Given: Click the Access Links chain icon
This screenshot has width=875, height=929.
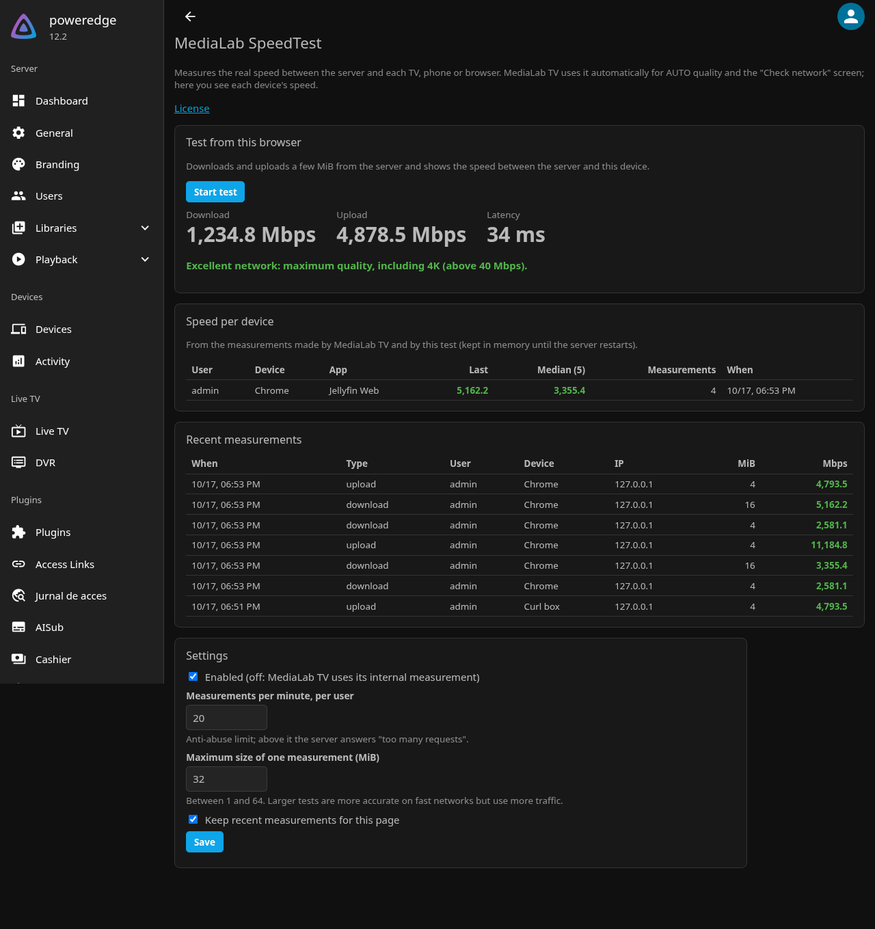Looking at the screenshot, I should 18,564.
